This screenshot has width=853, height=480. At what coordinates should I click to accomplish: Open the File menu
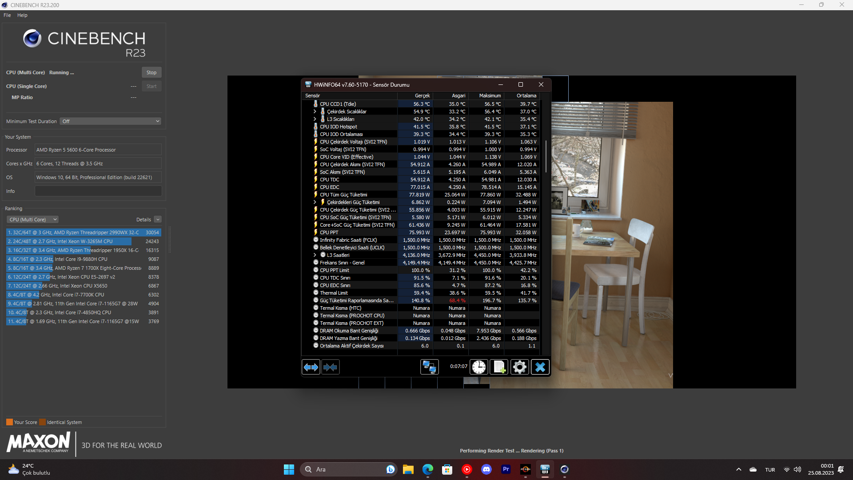tap(7, 15)
